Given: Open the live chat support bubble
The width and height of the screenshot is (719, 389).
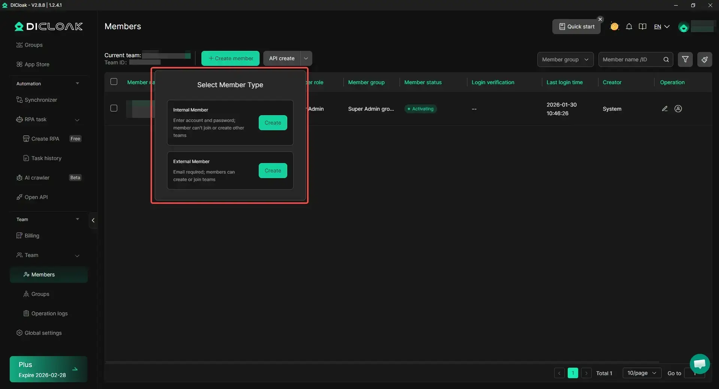Looking at the screenshot, I should point(700,364).
